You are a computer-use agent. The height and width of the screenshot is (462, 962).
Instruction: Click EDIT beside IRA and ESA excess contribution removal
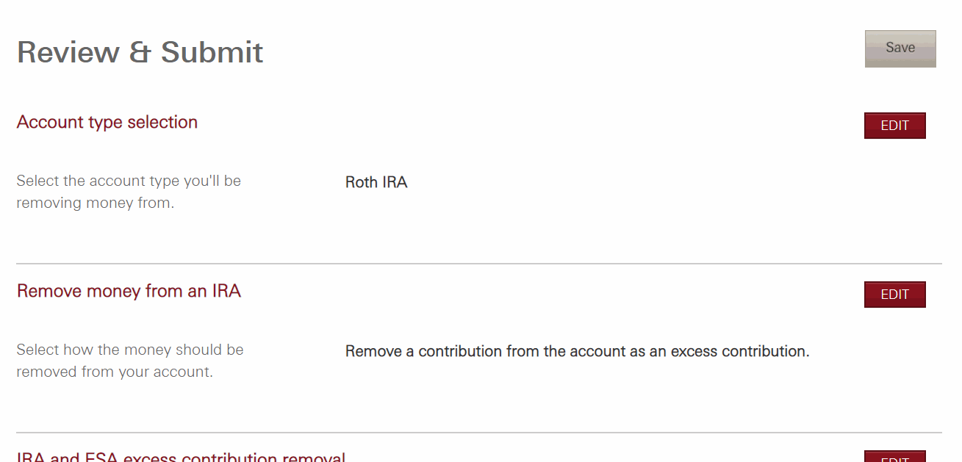tap(895, 459)
